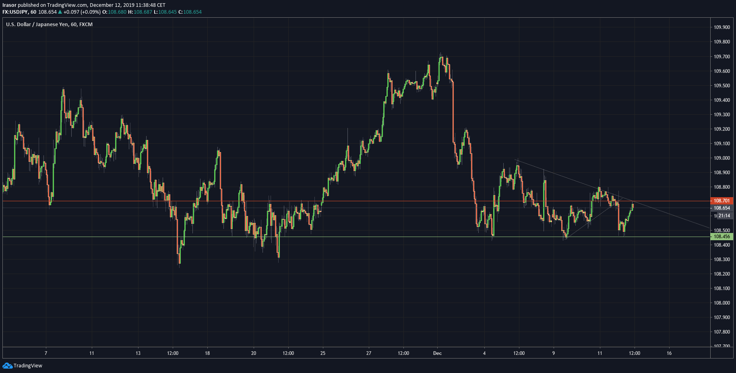Click the 109.700 price axis label
This screenshot has width=736, height=373.
pyautogui.click(x=722, y=57)
